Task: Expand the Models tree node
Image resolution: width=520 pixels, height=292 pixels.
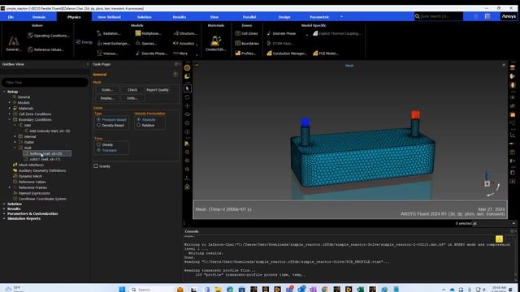Action: tap(10, 103)
